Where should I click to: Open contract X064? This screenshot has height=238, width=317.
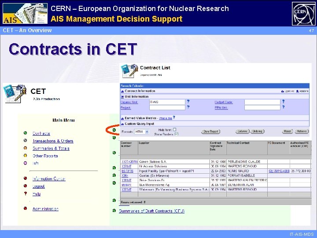click(125, 176)
